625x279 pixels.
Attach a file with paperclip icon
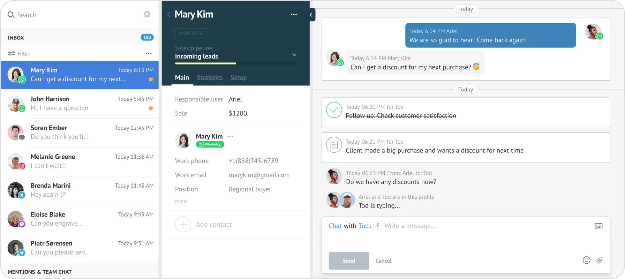coord(600,260)
